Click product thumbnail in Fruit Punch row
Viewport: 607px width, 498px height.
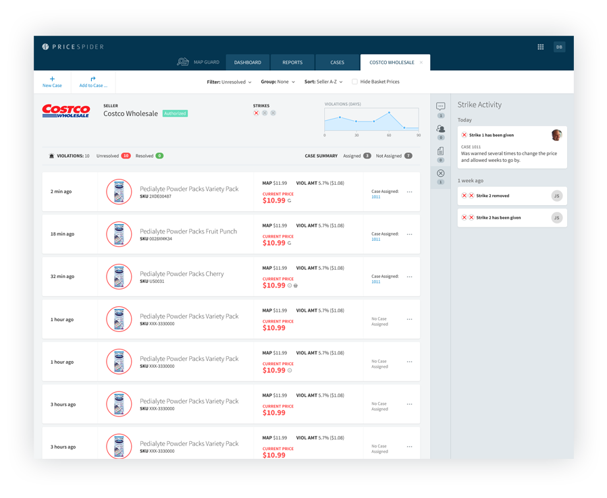coord(120,234)
